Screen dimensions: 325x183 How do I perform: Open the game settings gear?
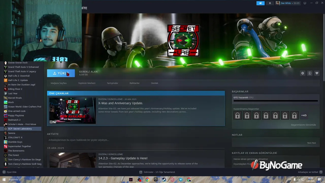click(x=303, y=73)
